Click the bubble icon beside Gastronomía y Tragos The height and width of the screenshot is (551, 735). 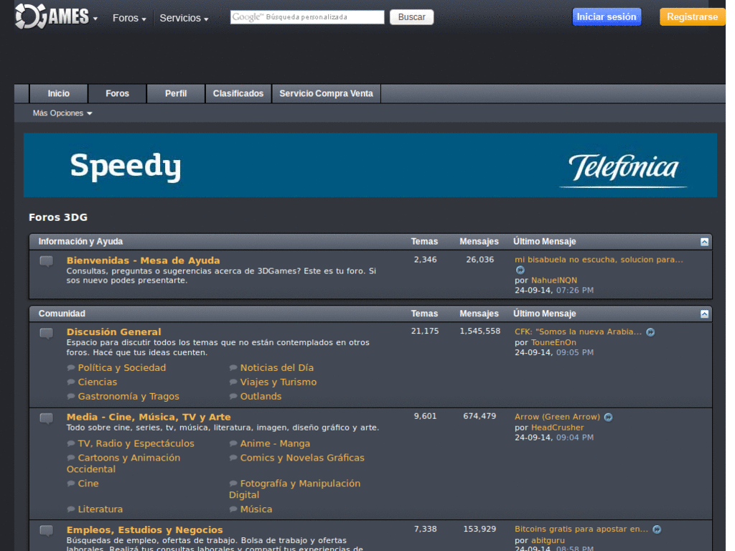point(71,396)
